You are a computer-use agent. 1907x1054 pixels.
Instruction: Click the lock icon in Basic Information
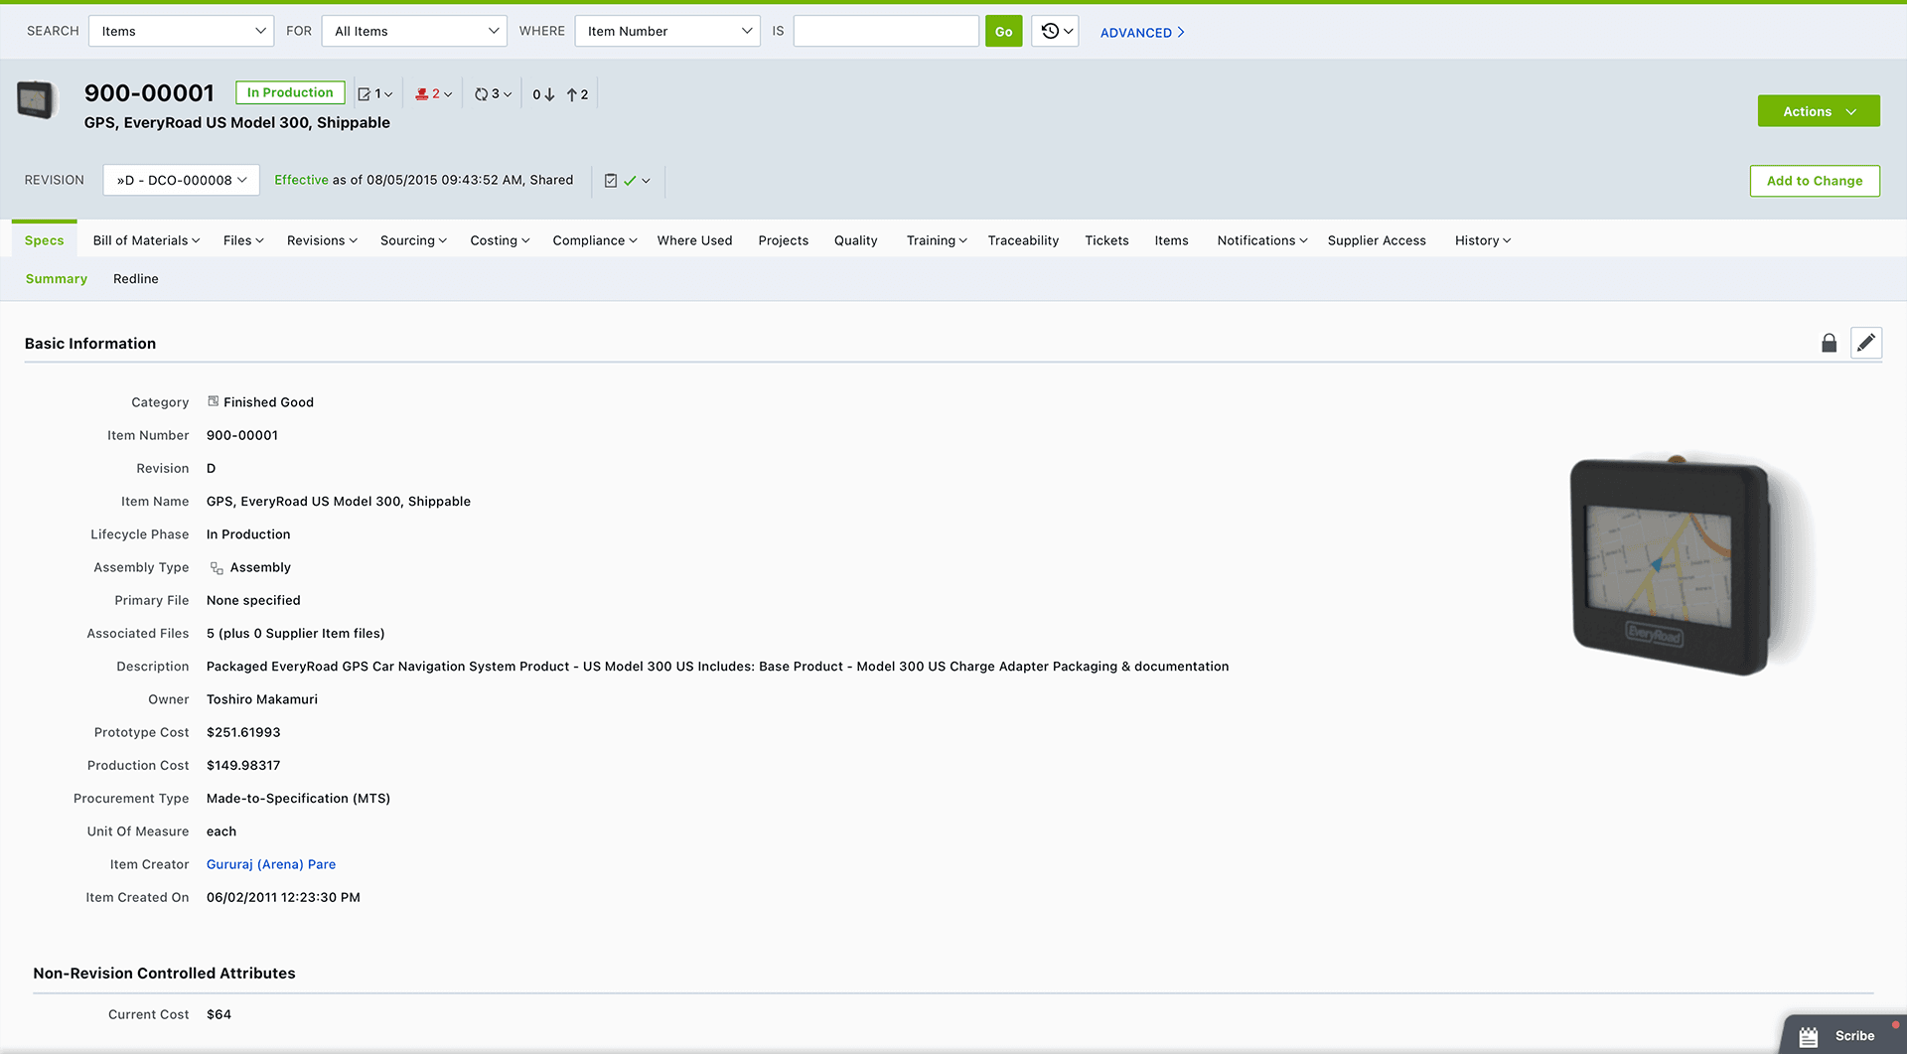[x=1830, y=343]
